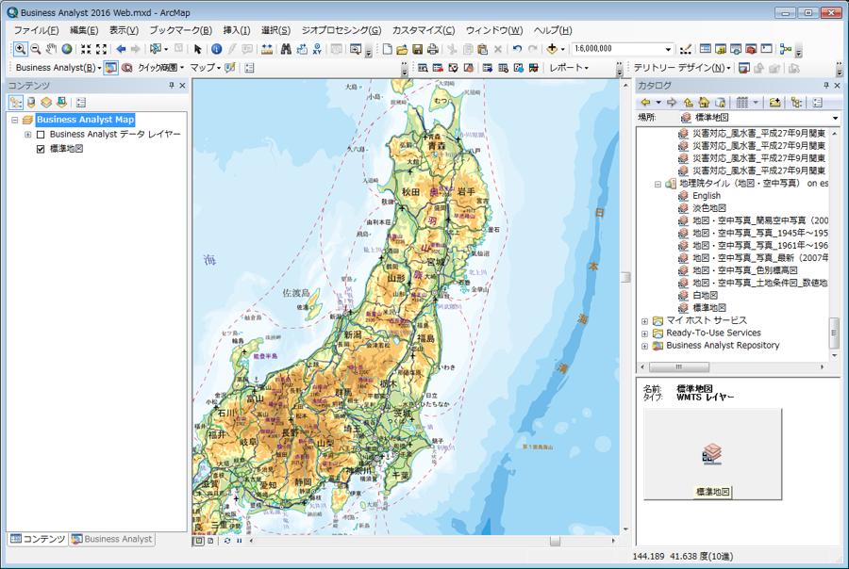This screenshot has width=849, height=569.
Task: Expand Business Analyst Repository node
Action: [x=645, y=346]
